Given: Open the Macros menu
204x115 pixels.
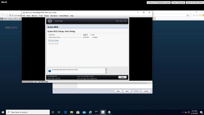Looking at the screenshot, I should coord(34,16).
